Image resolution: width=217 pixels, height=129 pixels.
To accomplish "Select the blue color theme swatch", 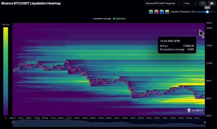I will click(162, 12).
